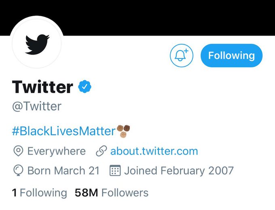The image size is (275, 210).
Task: Click the @Twitter handle text
Action: tap(37, 106)
